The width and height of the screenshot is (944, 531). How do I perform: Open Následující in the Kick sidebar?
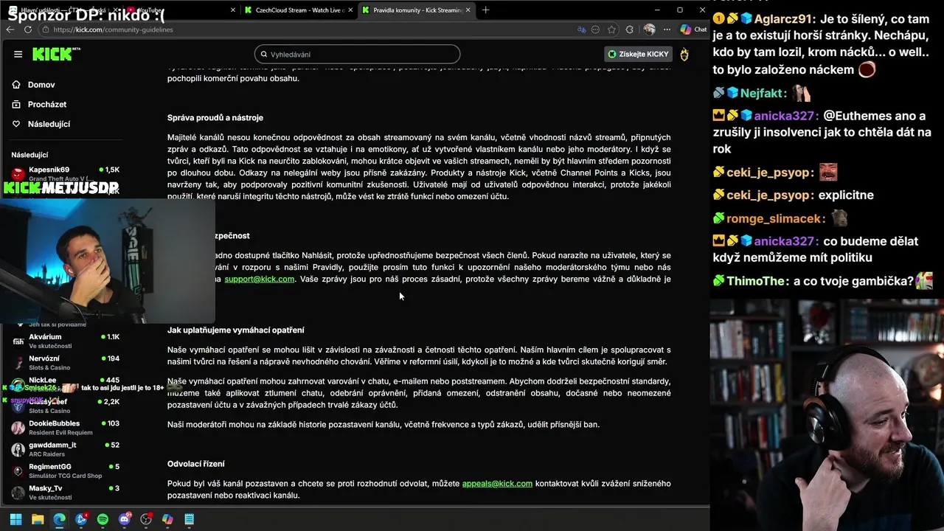(x=49, y=124)
